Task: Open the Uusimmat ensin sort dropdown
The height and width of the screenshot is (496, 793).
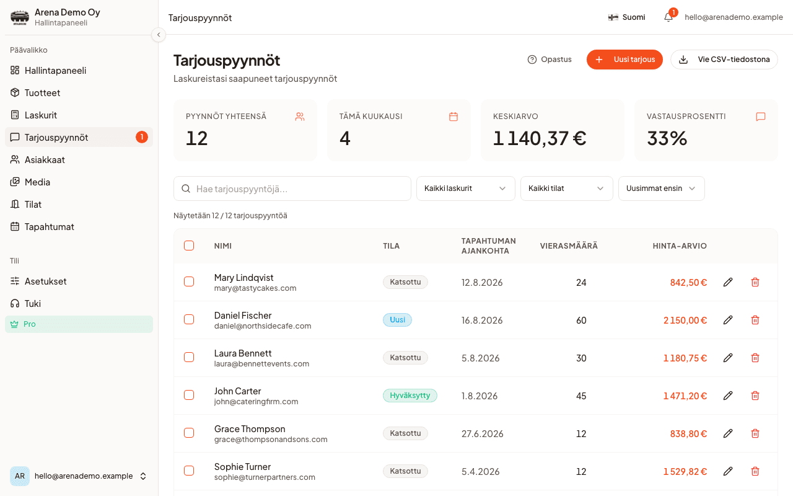Action: 662,188
